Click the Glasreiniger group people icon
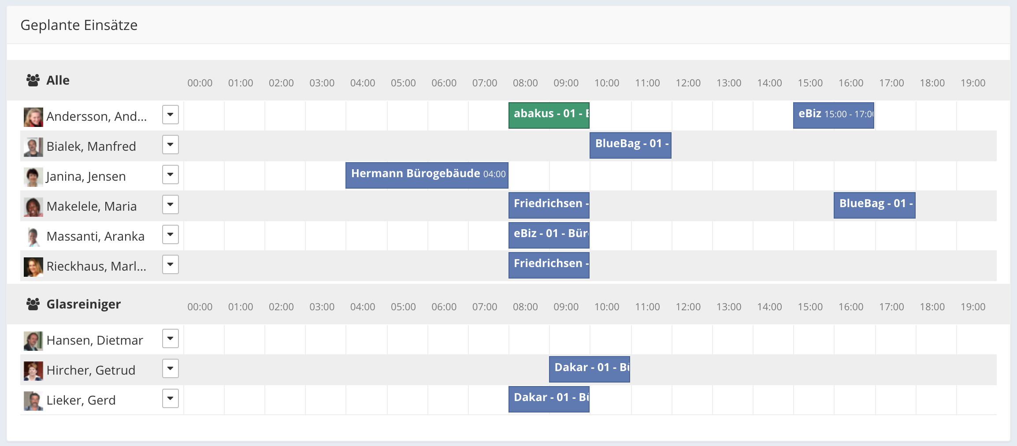 pos(33,304)
